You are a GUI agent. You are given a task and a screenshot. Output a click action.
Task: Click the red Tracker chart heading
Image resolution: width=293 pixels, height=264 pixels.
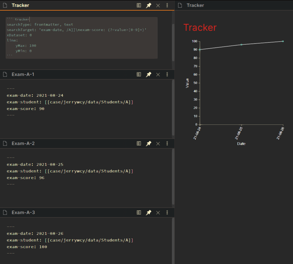(200, 28)
